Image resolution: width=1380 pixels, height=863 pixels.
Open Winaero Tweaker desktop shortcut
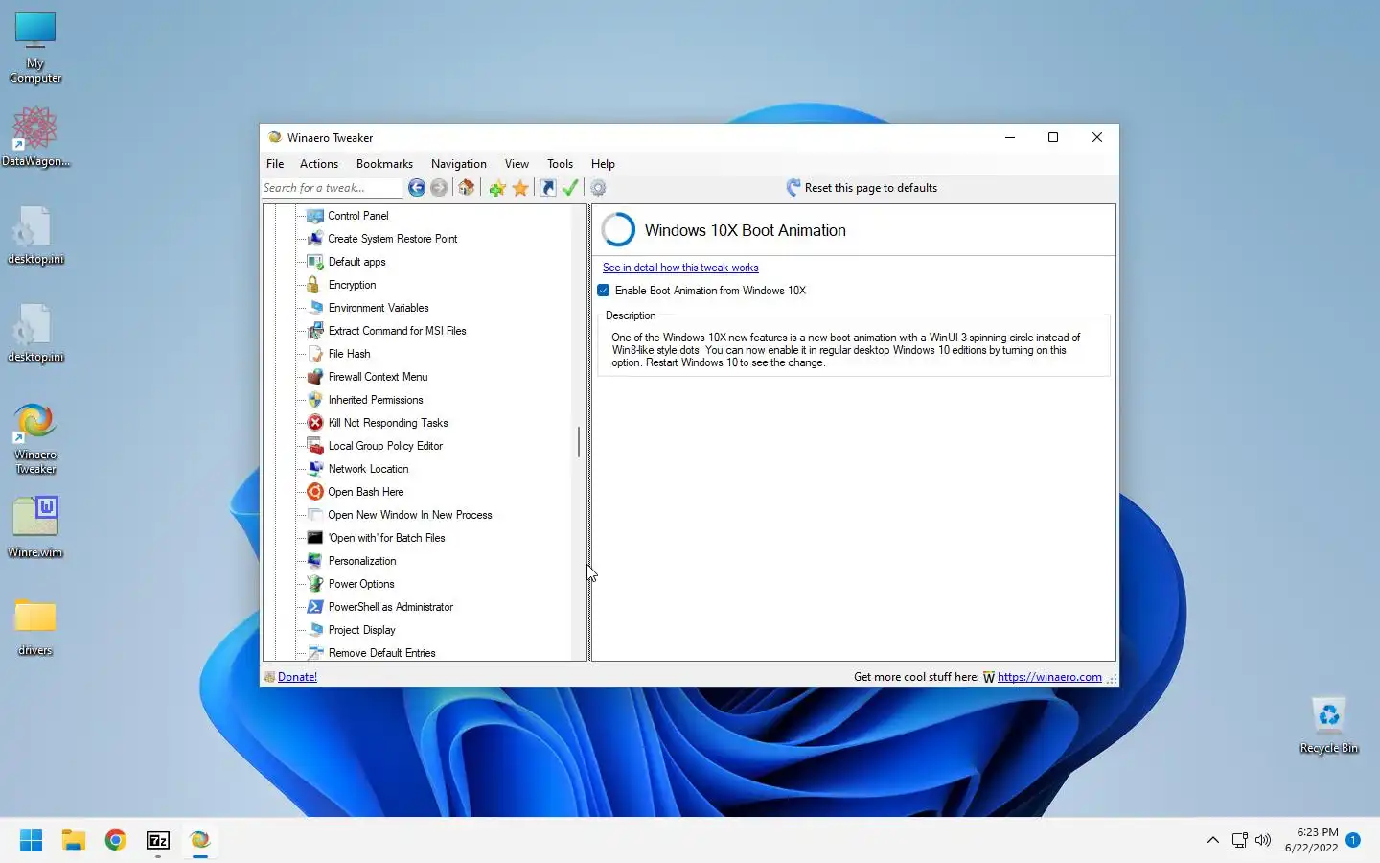(x=35, y=439)
